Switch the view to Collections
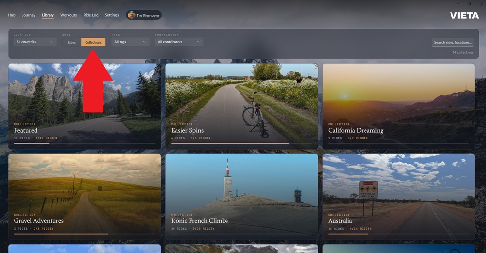Image resolution: width=486 pixels, height=253 pixels. [93, 42]
